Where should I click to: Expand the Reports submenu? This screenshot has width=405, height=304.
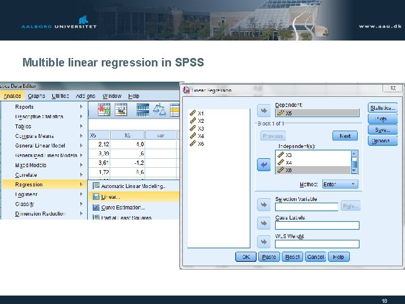click(x=44, y=107)
